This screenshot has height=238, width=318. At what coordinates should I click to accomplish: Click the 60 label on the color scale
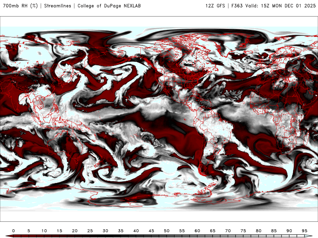197,231
